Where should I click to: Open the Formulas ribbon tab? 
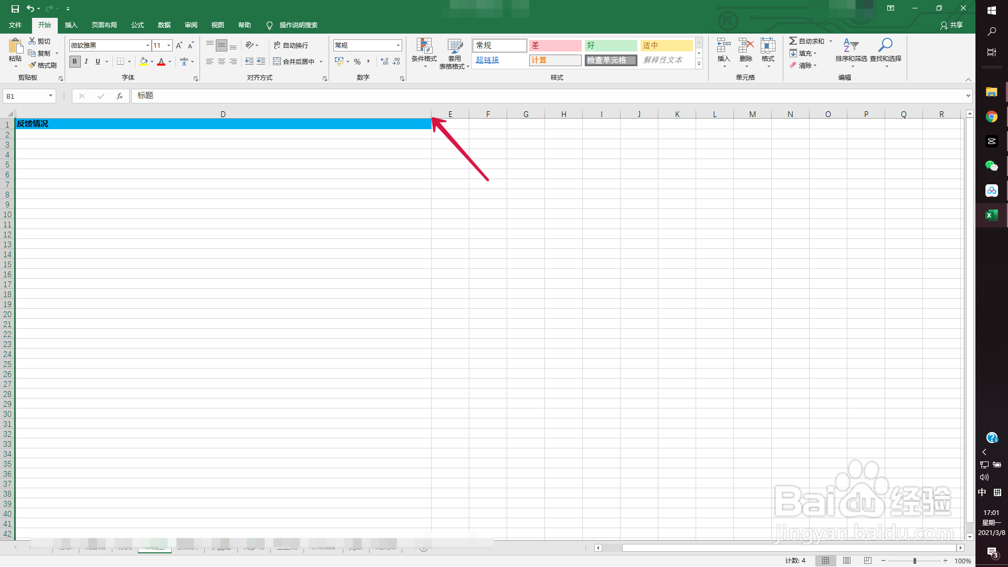(x=138, y=25)
